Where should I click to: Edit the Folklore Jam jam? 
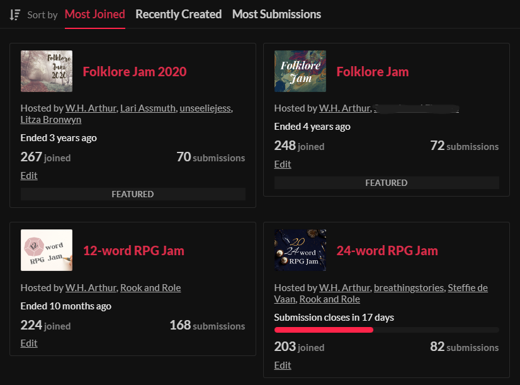tap(283, 164)
